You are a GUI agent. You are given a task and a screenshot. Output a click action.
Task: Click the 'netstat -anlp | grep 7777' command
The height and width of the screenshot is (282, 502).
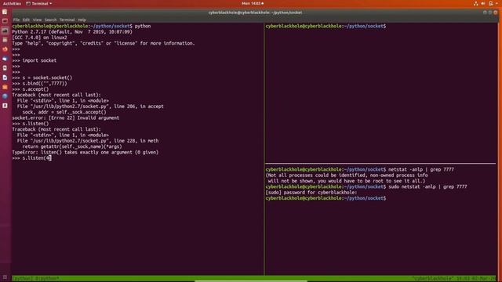click(421, 169)
